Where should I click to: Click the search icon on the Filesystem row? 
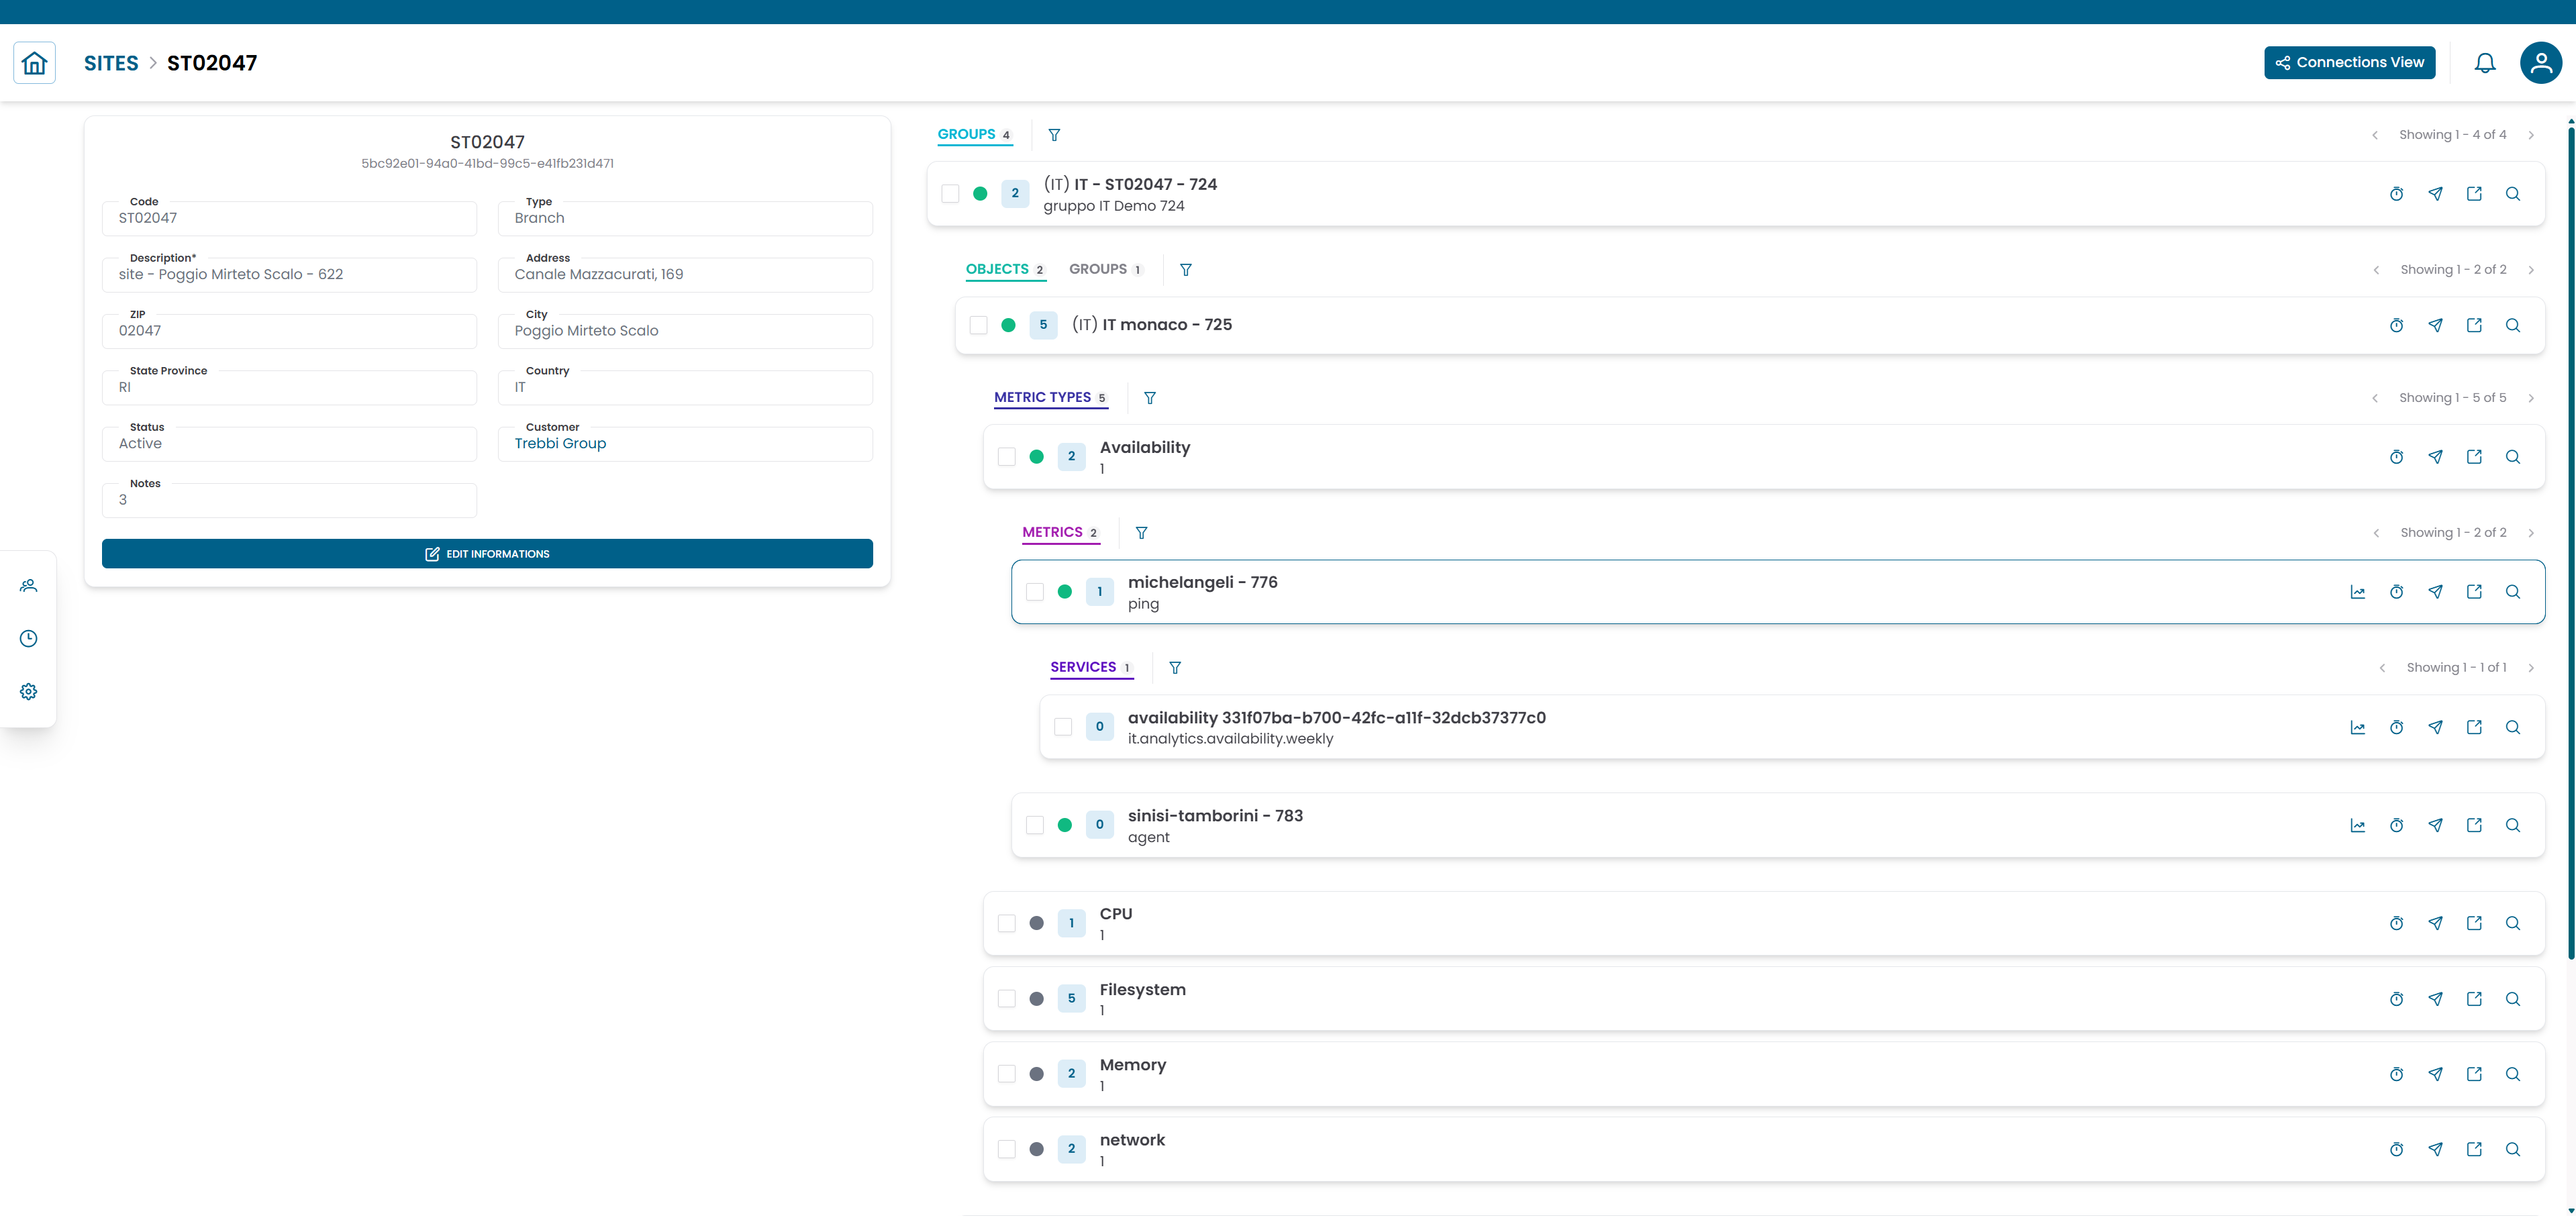(x=2512, y=999)
